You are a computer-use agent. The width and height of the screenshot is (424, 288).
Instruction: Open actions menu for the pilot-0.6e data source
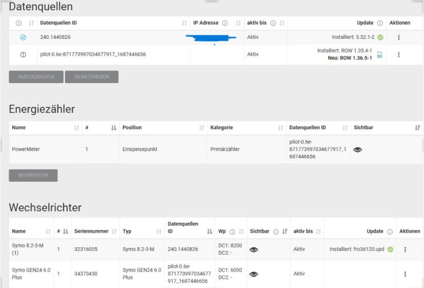coord(399,54)
